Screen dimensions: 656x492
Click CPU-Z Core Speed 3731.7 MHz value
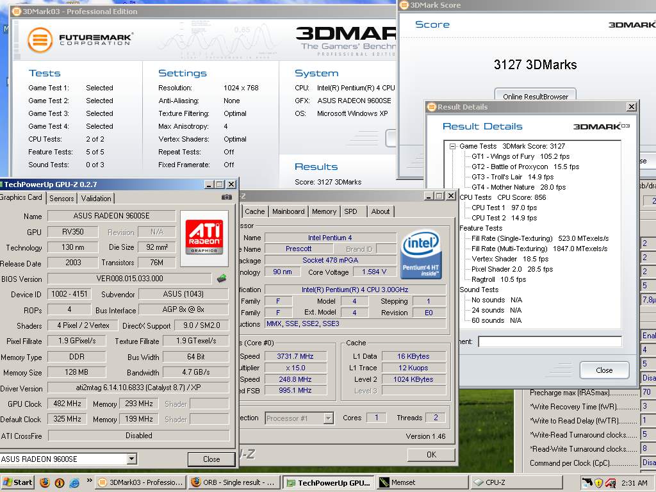tap(295, 356)
